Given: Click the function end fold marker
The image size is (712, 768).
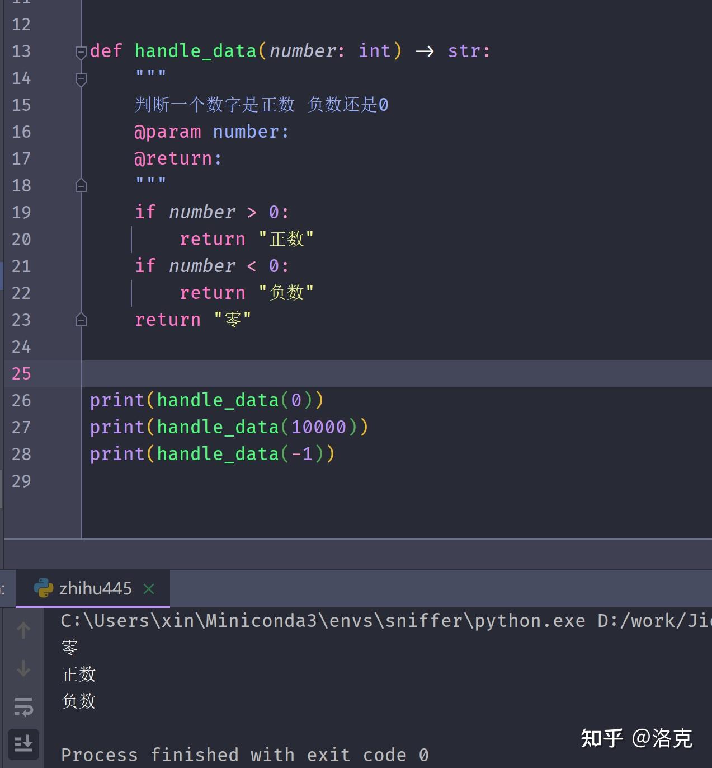Looking at the screenshot, I should tap(81, 320).
